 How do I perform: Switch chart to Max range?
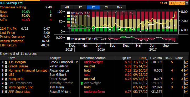pos(120,7)
